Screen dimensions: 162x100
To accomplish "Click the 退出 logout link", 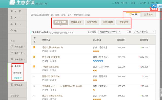I will 133,3.
